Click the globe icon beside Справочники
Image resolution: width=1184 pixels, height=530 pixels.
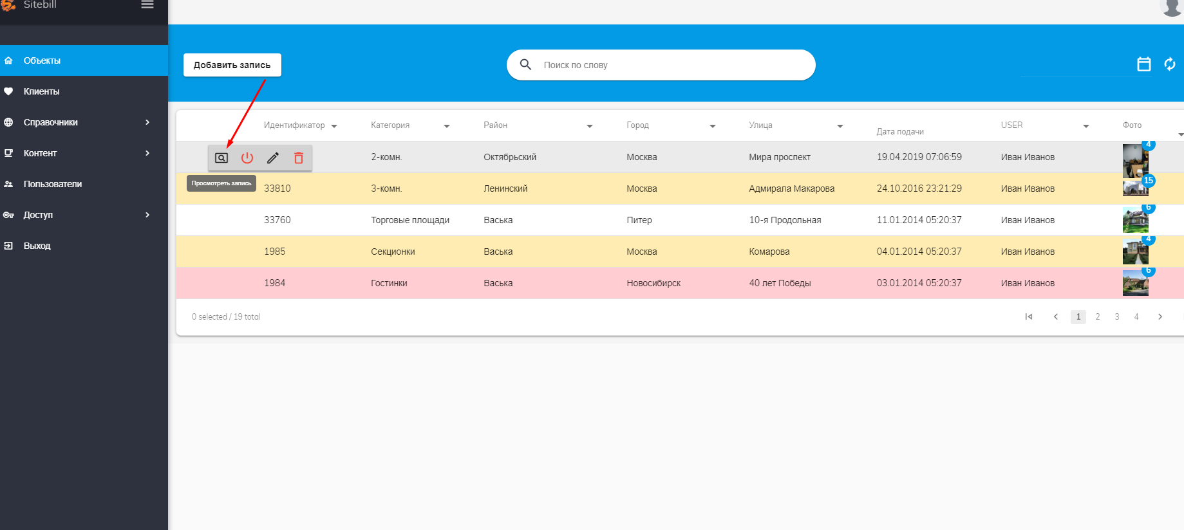[x=8, y=122]
